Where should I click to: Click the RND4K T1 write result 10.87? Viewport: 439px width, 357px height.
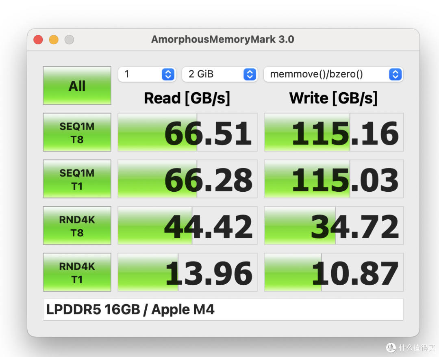coord(334,273)
